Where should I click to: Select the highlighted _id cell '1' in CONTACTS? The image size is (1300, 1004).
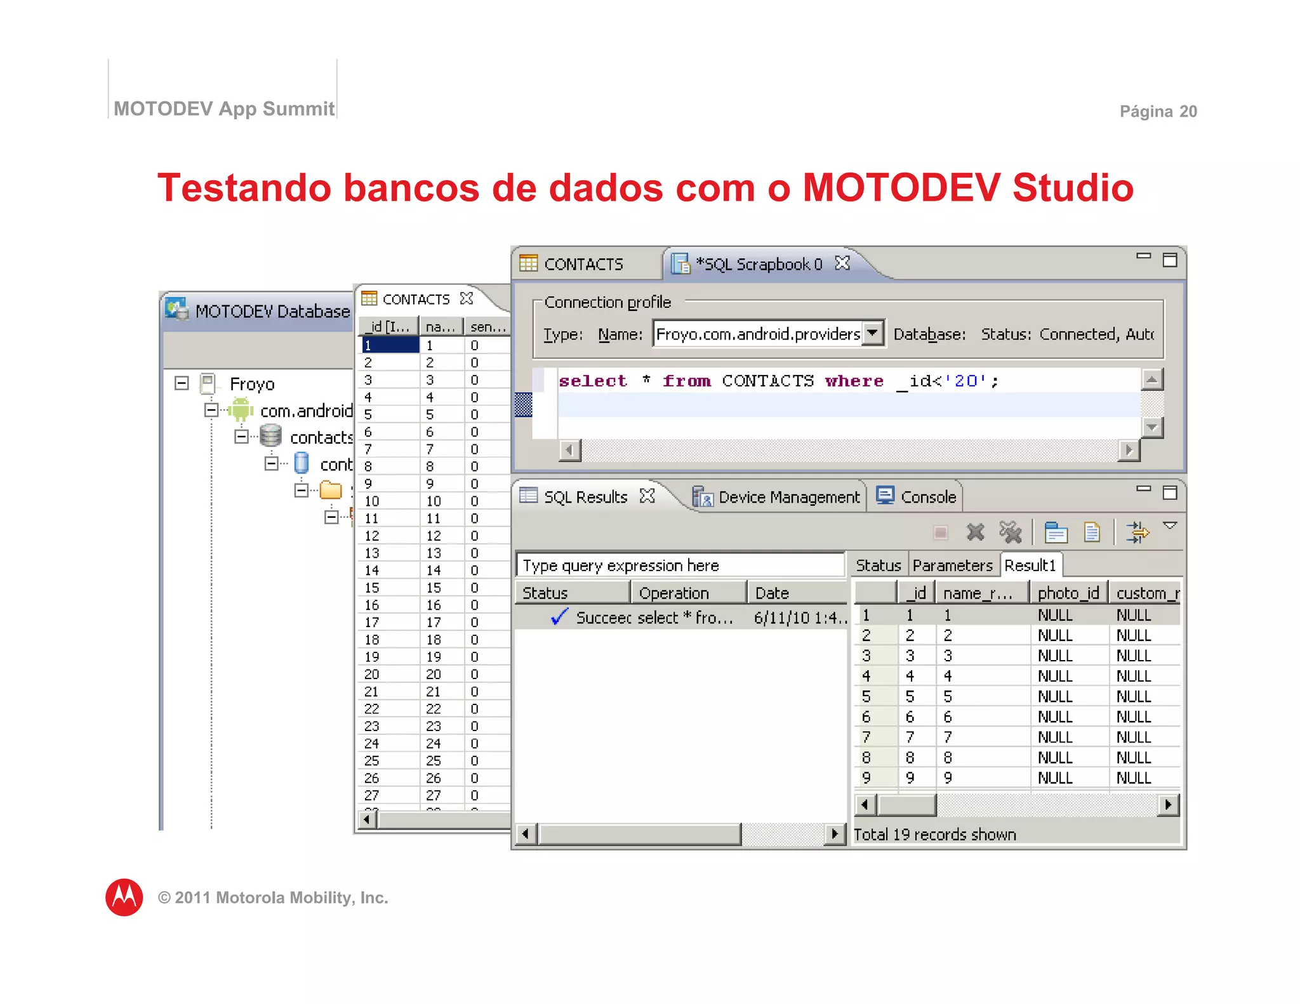pyautogui.click(x=390, y=345)
